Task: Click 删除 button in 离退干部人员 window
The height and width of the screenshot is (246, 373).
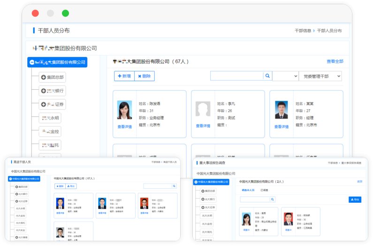Action: point(60,186)
